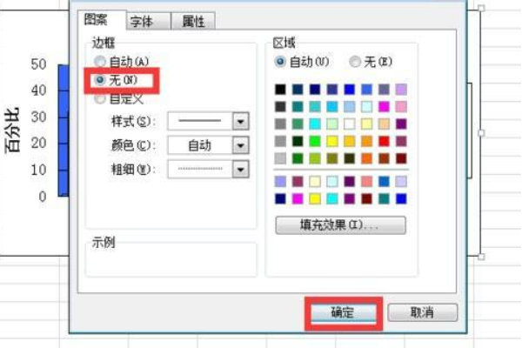522x348 pixels.
Task: Pick the pure red color swatch
Action: click(x=384, y=141)
